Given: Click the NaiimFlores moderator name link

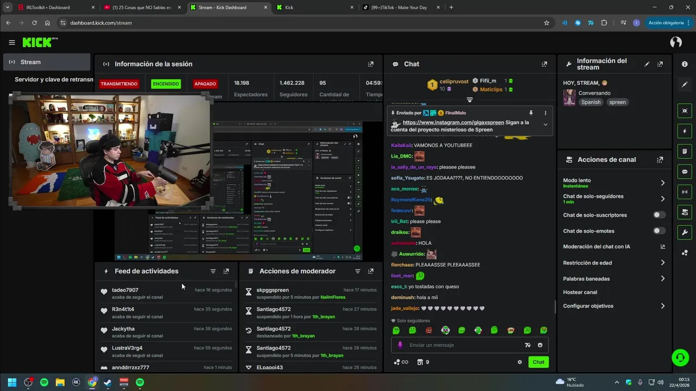Looking at the screenshot, I should click(333, 297).
